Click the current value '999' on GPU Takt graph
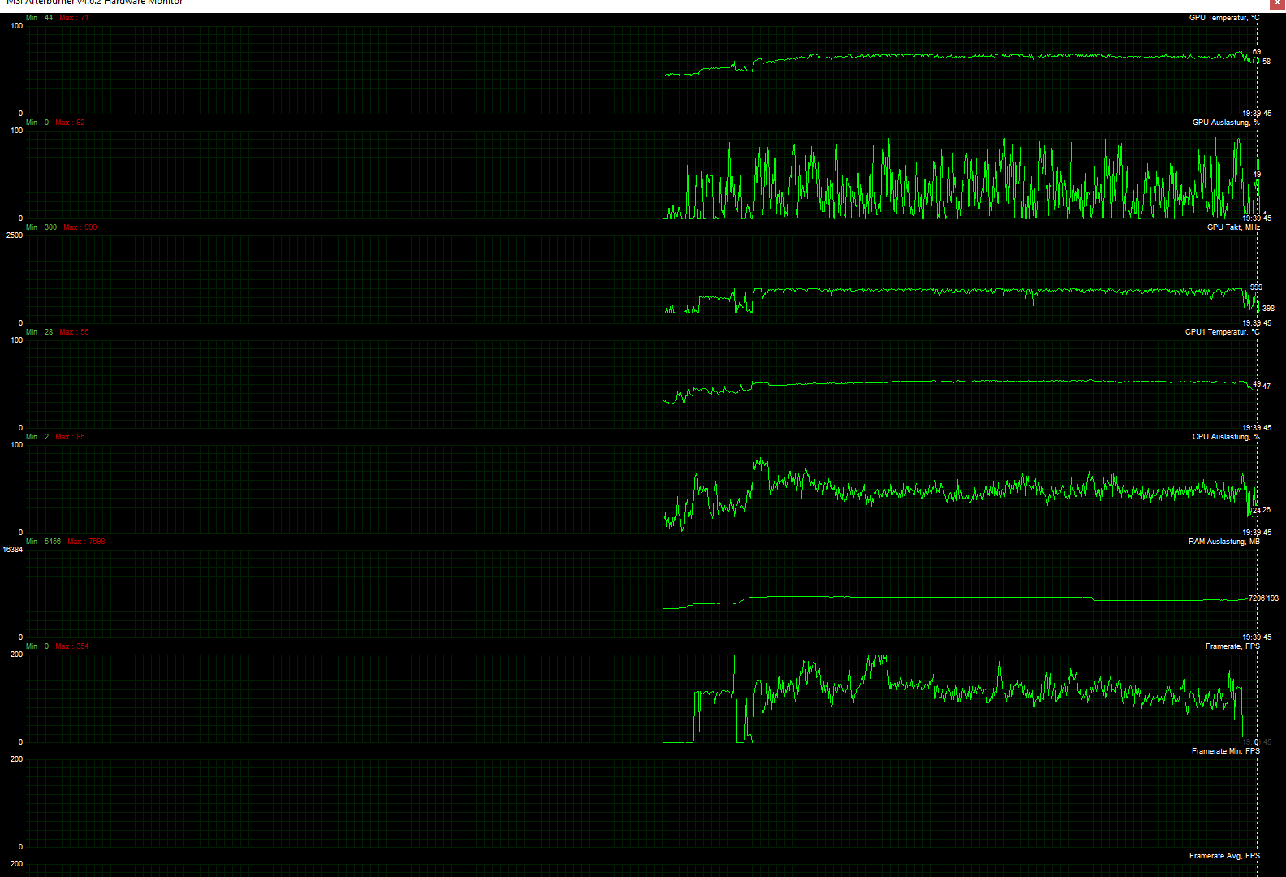This screenshot has height=877, width=1286. 1257,287
